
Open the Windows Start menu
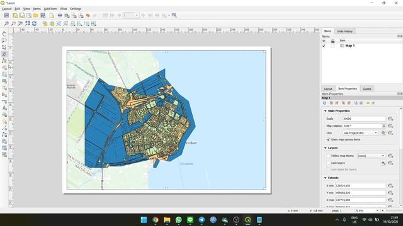(x=144, y=220)
